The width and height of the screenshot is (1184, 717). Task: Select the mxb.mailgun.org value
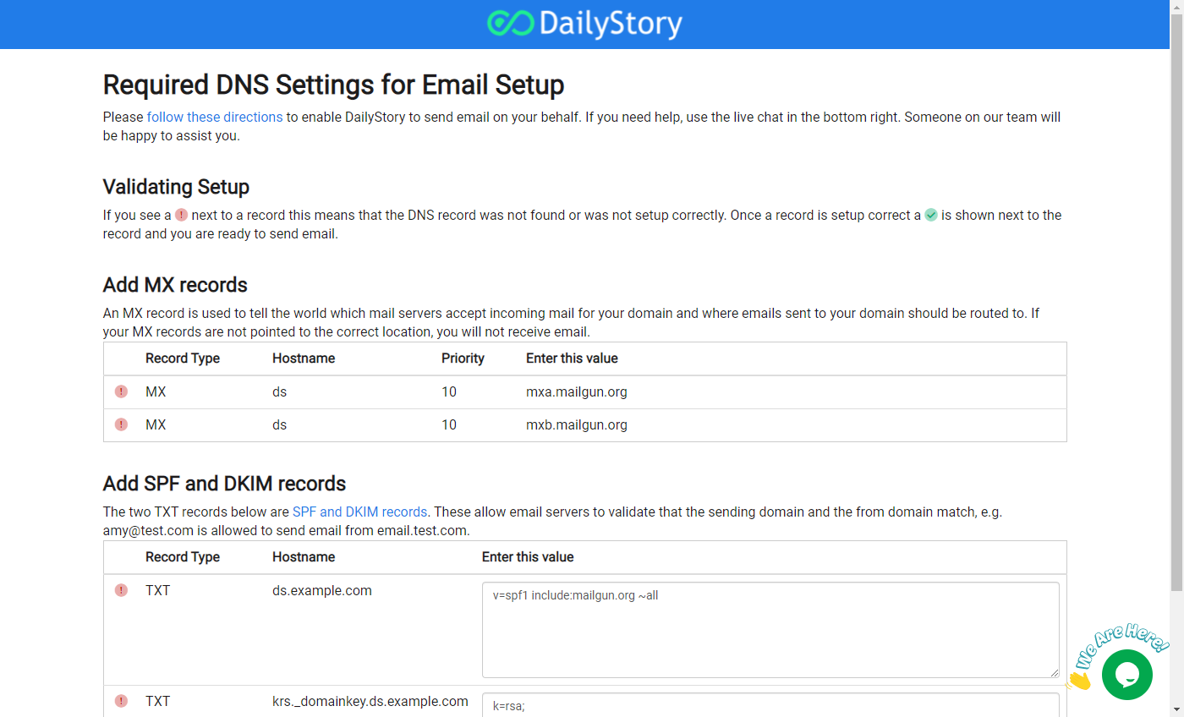[x=577, y=424]
